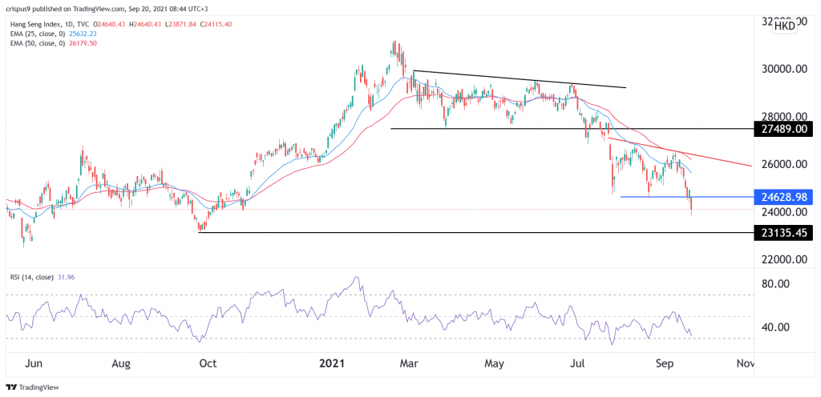Click the blue 24628.98 price label
This screenshot has width=821, height=397.
tap(783, 197)
